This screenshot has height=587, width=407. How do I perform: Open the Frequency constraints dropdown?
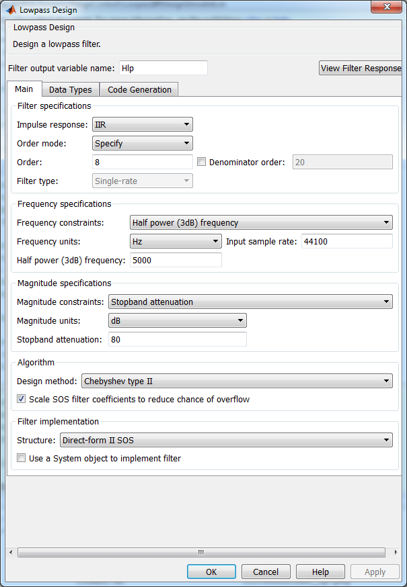(261, 223)
